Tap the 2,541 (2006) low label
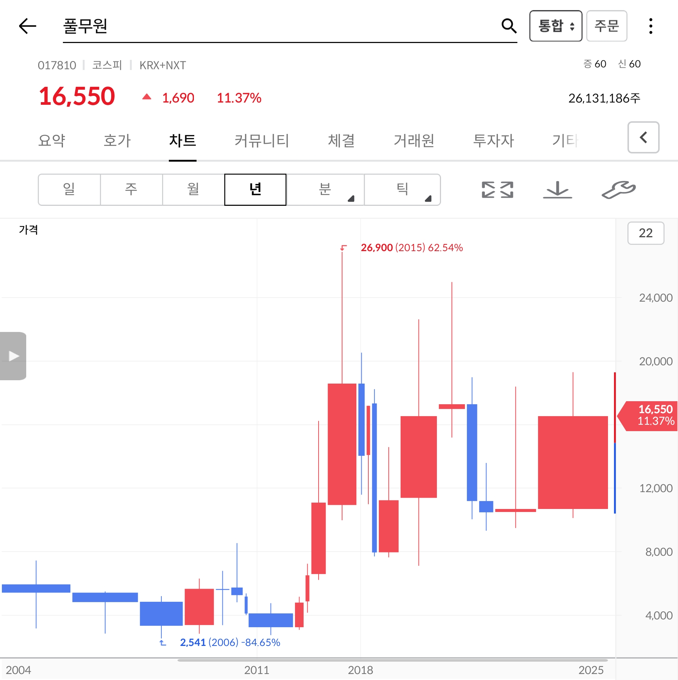This screenshot has height=680, width=678. [230, 643]
